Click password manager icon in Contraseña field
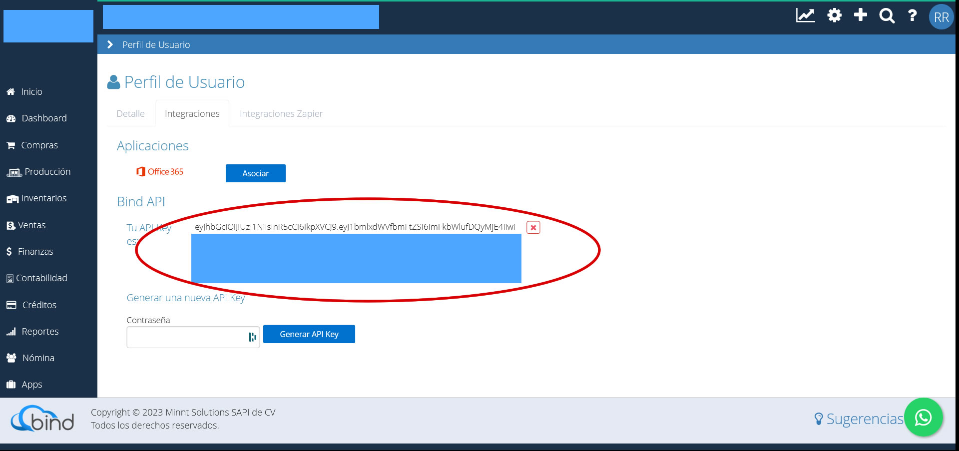Screen dimensions: 959x451 point(252,337)
